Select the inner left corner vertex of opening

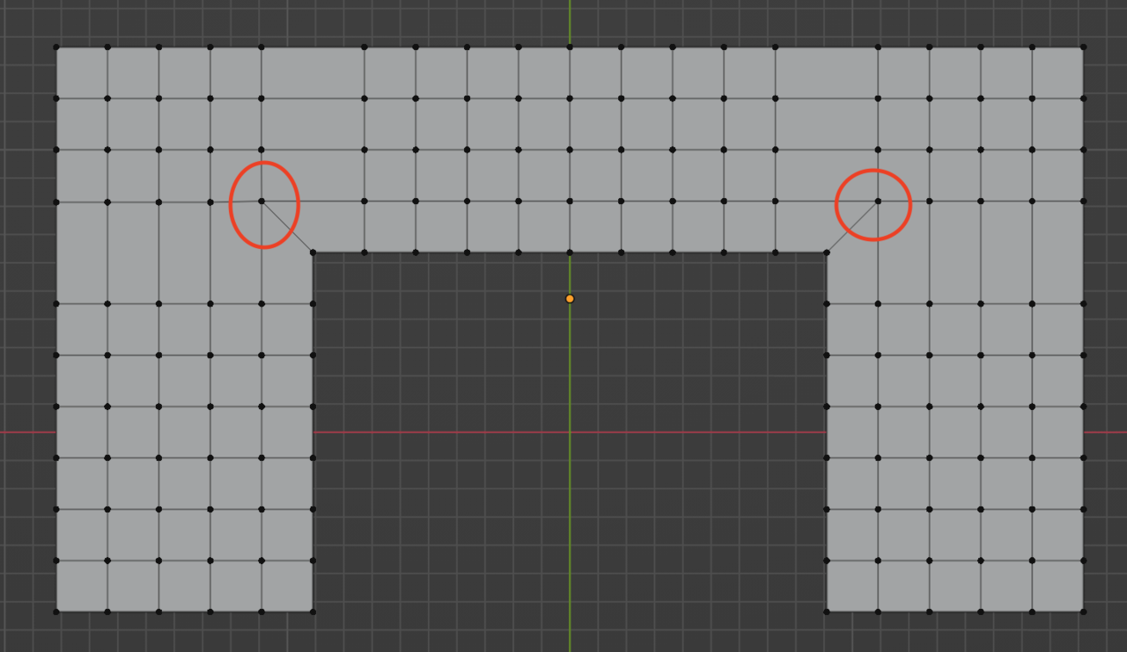[x=313, y=253]
